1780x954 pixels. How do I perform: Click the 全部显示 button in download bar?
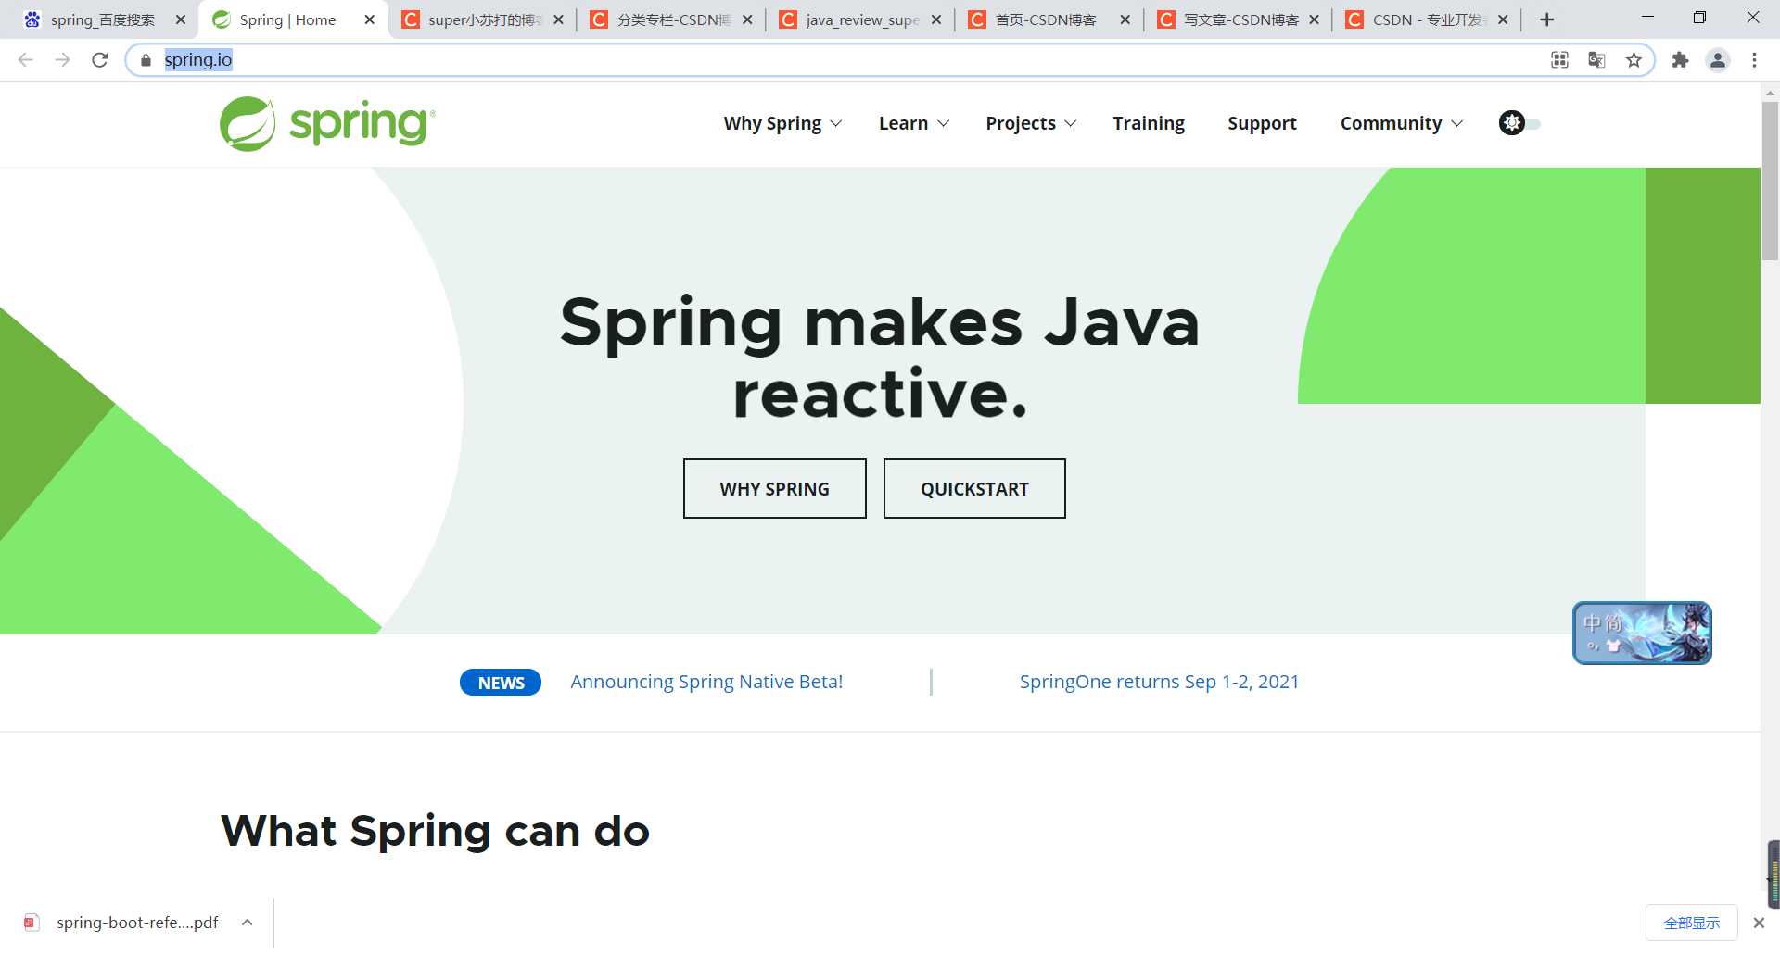click(x=1691, y=923)
